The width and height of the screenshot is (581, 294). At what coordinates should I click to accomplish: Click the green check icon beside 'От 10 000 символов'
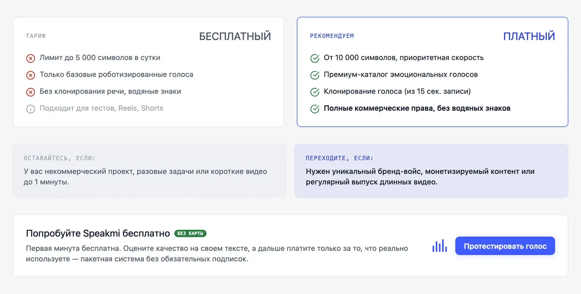(315, 58)
